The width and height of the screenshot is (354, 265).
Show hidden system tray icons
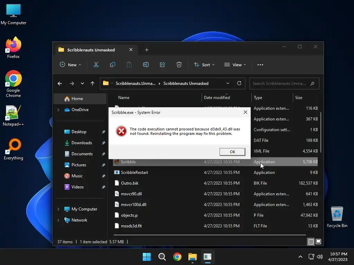point(300,257)
